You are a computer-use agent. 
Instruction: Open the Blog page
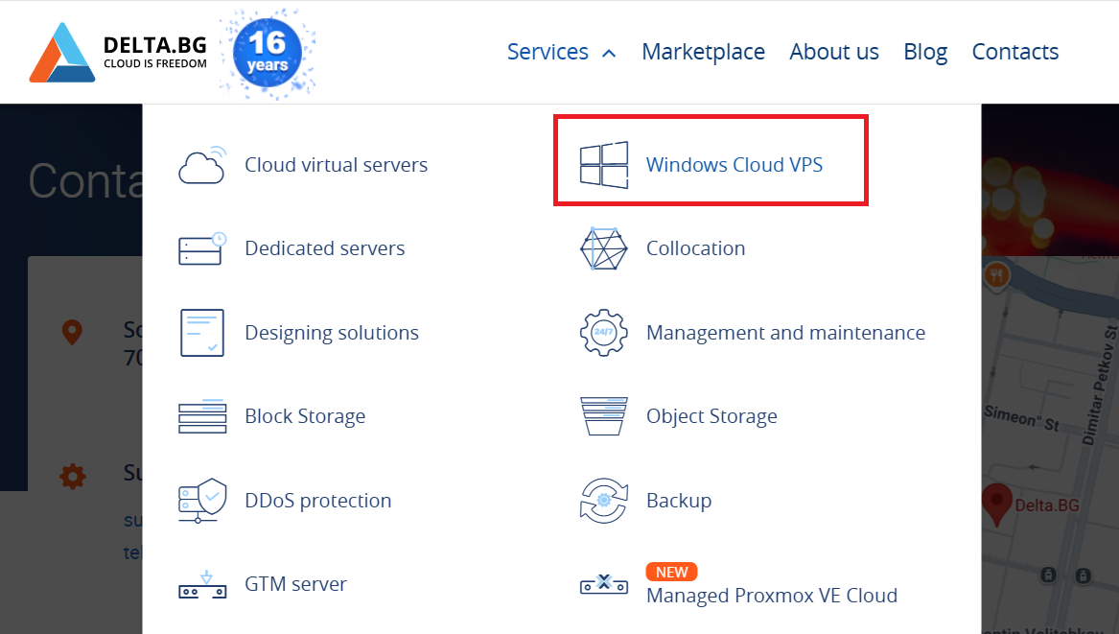[925, 52]
